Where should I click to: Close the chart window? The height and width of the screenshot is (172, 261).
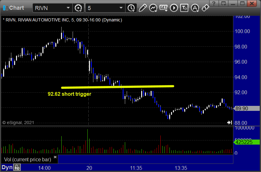(x=252, y=3)
